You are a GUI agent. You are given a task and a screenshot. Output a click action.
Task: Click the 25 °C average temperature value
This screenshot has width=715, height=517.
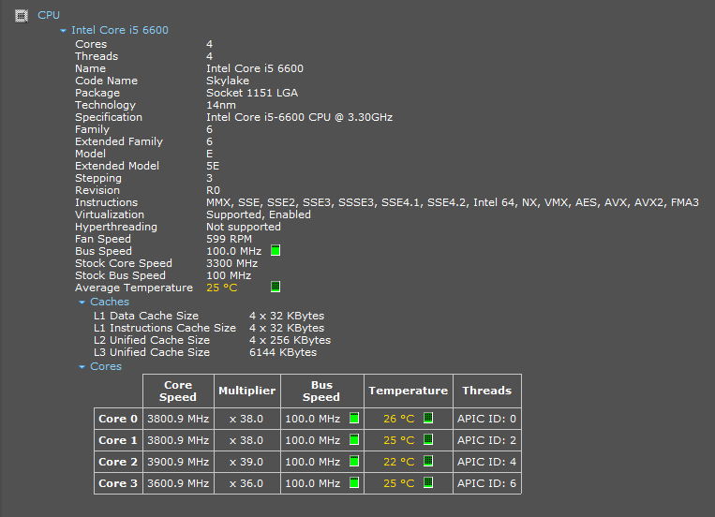tap(221, 288)
